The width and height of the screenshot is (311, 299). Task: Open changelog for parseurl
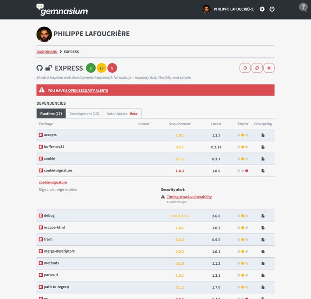click(263, 275)
